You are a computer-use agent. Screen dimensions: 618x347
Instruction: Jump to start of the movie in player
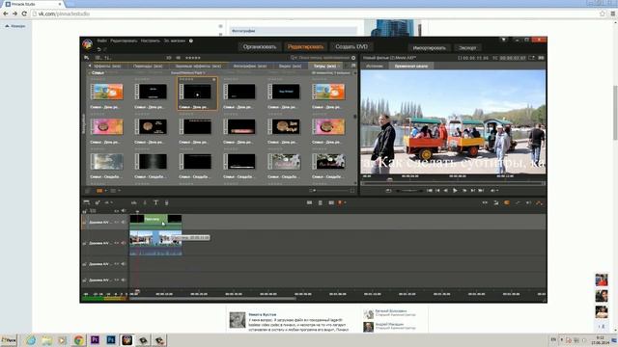[429, 191]
